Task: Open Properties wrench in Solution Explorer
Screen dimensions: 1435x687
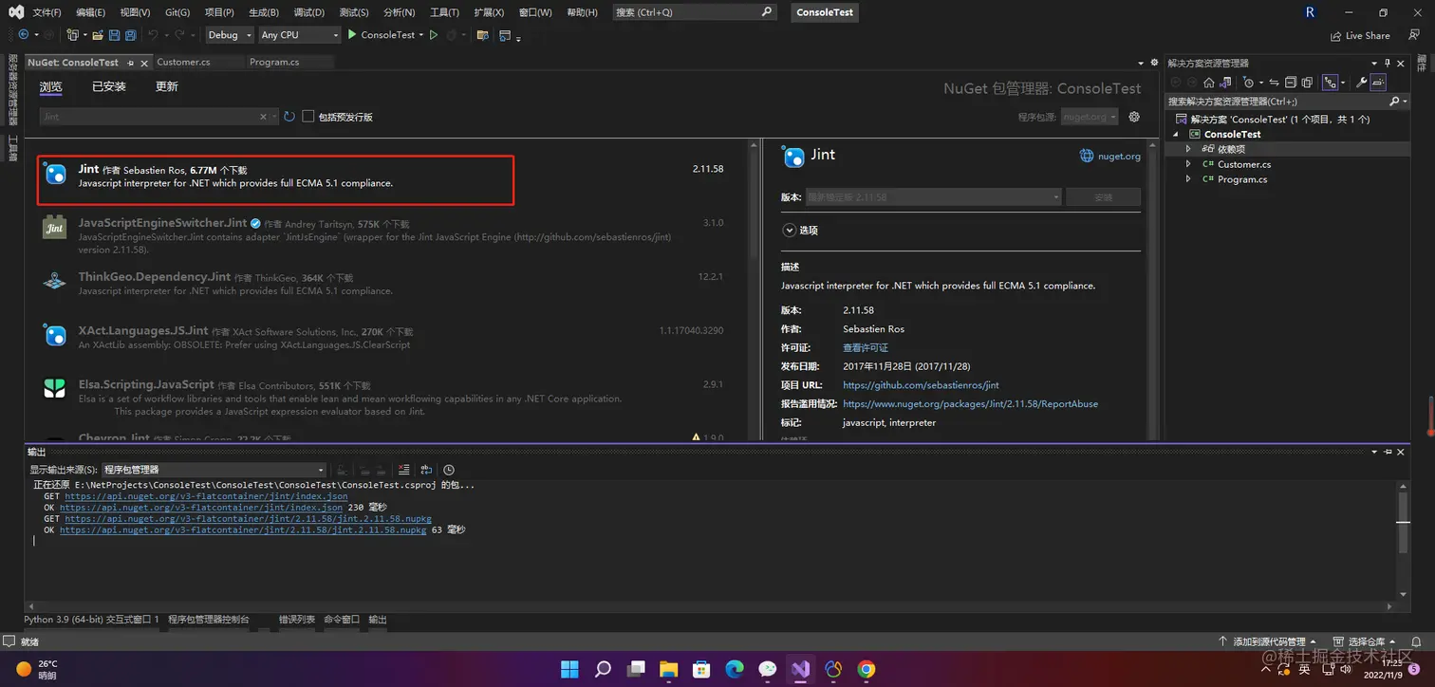Action: tap(1361, 83)
